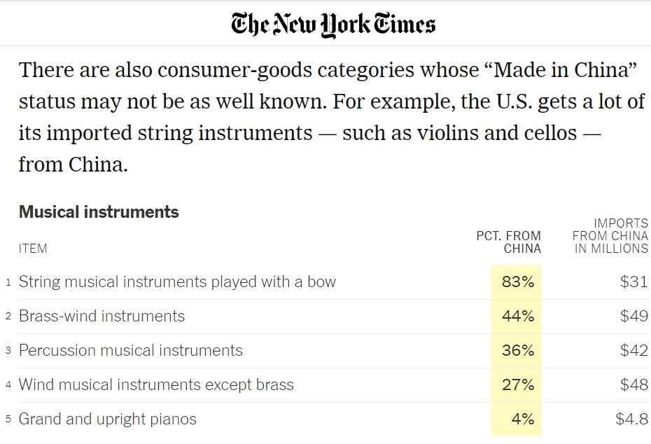The height and width of the screenshot is (444, 651).
Task: Click the Musical instruments table heading
Action: tap(99, 212)
